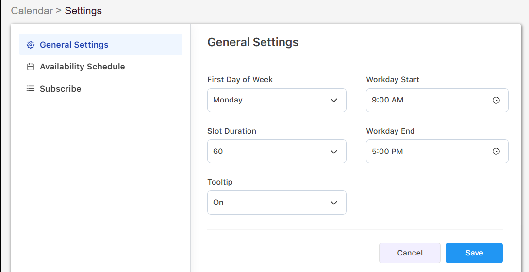
Task: Click the Settings breadcrumb text
Action: (x=83, y=11)
